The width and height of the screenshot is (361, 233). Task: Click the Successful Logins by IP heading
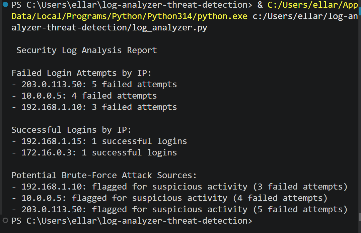click(72, 130)
